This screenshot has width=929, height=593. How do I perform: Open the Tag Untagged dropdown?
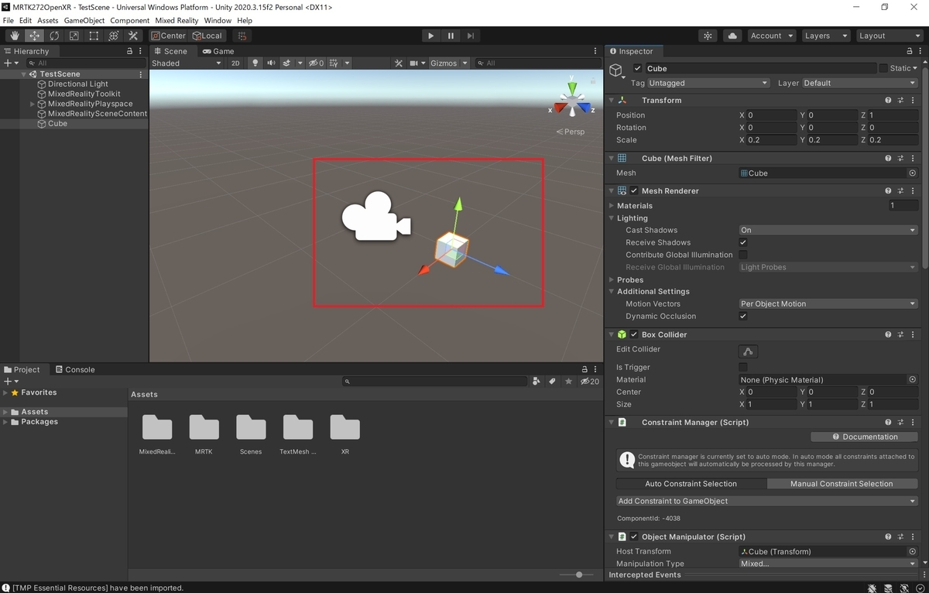708,83
